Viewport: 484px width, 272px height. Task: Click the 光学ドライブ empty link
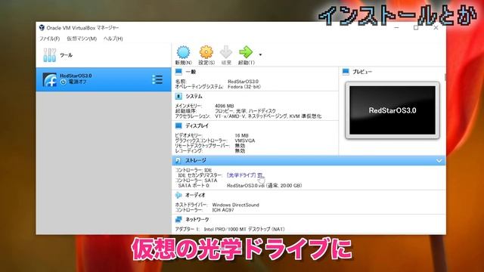click(244, 175)
